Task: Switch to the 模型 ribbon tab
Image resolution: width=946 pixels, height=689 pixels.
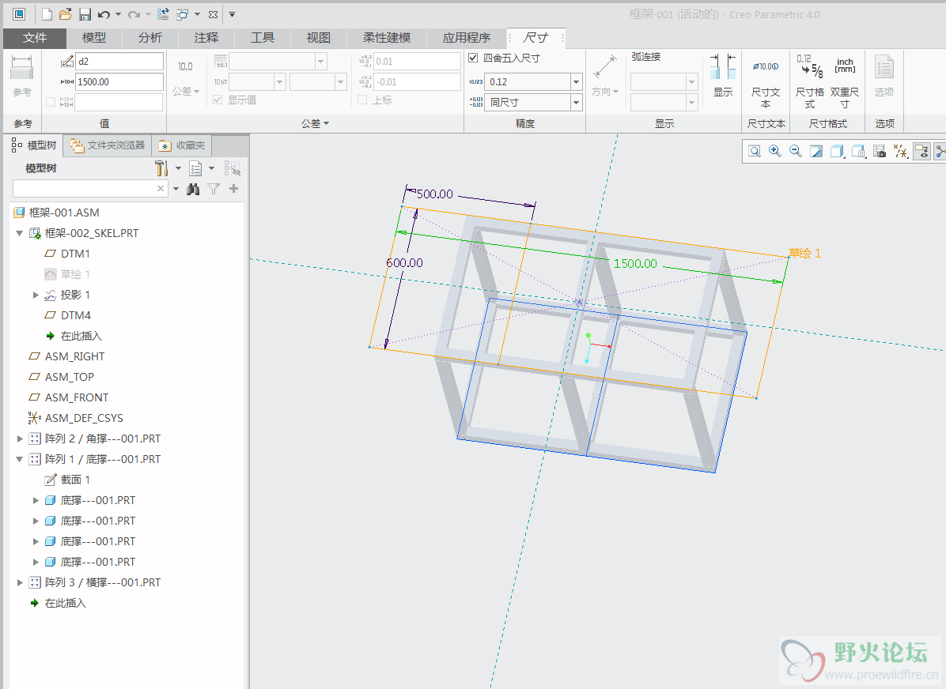Action: [93, 38]
